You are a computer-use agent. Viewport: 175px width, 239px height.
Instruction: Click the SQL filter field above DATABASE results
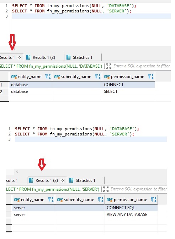tap(142, 66)
